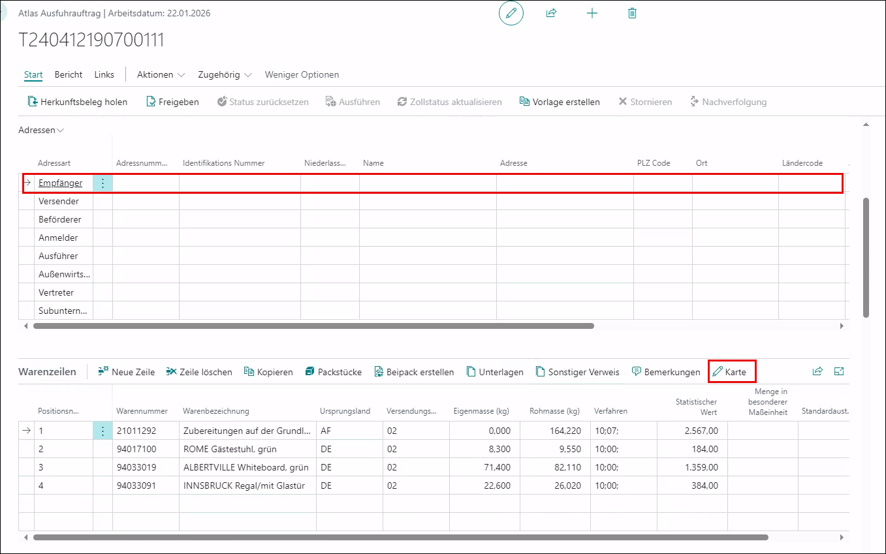The height and width of the screenshot is (554, 886).
Task: Click Nachverfolgung action
Action: coord(728,102)
